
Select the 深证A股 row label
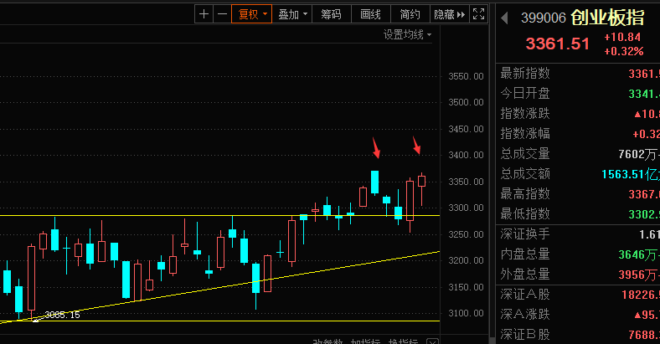[x=525, y=294]
